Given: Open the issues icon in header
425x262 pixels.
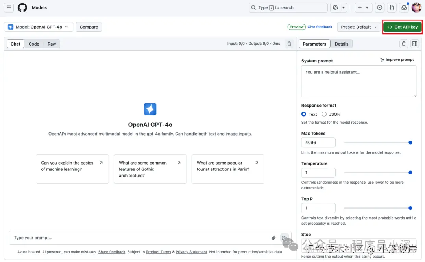Looking at the screenshot, I should tap(380, 7).
